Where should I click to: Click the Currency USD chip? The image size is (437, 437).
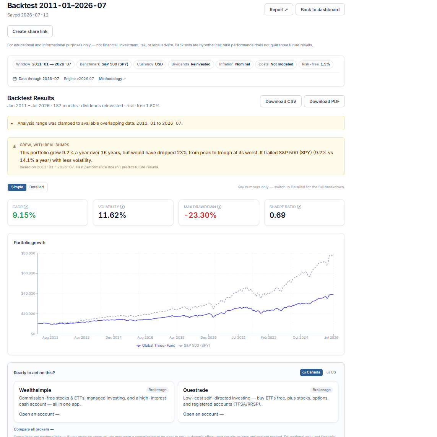coord(150,64)
